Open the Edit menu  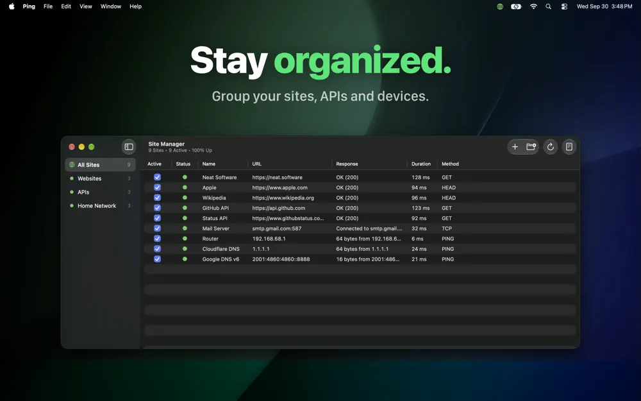66,6
